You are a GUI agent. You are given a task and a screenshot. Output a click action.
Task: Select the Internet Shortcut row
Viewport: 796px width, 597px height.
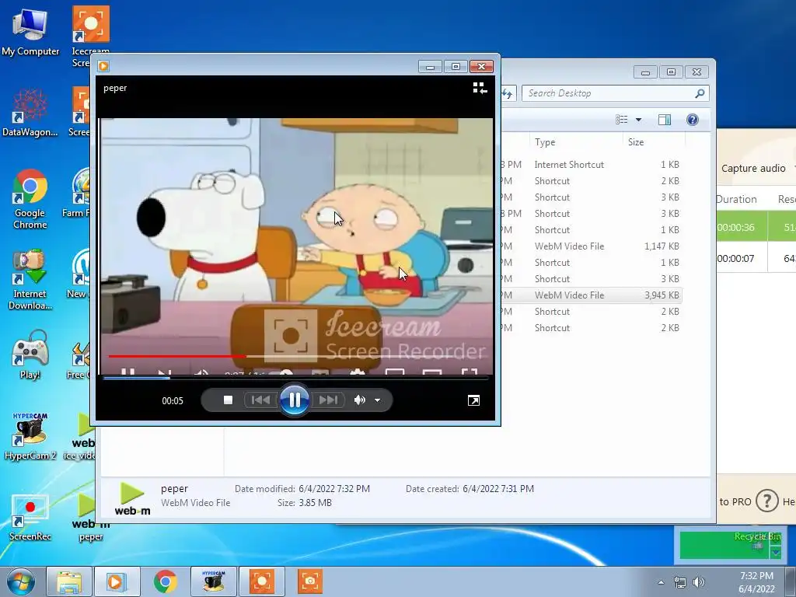[x=592, y=165]
